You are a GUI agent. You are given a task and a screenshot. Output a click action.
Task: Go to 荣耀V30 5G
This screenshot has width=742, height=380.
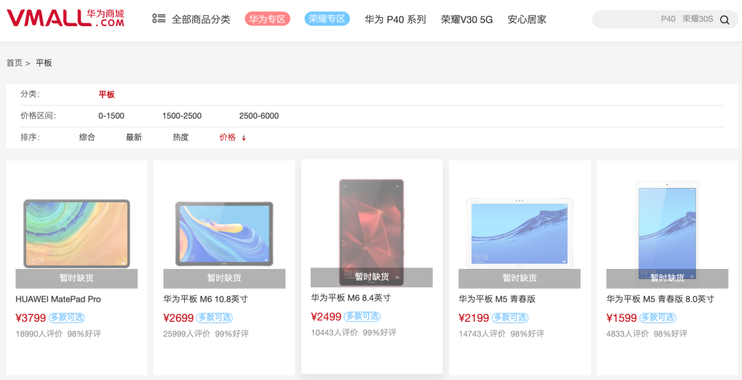click(466, 19)
